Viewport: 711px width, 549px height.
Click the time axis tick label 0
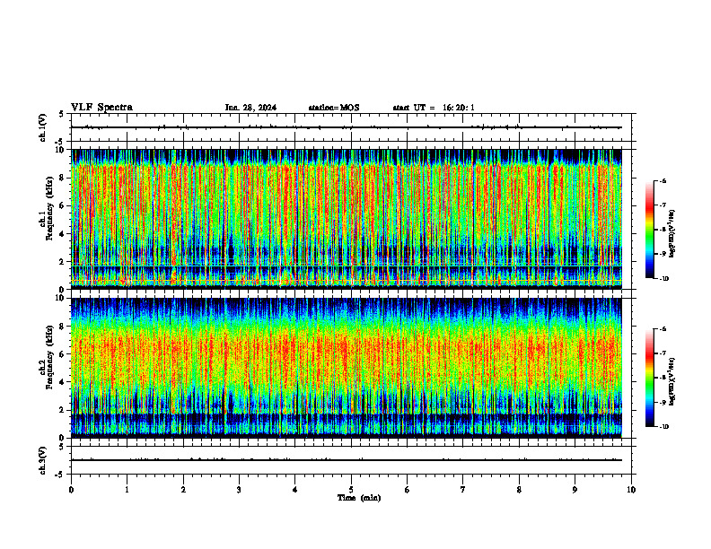[71, 490]
